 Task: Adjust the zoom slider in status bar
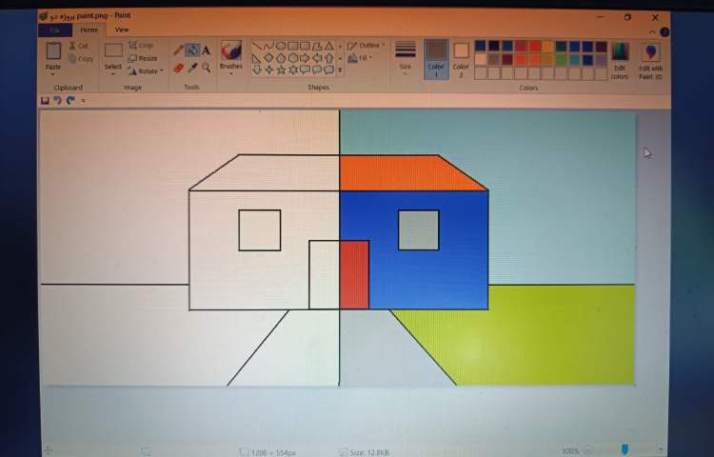[625, 450]
